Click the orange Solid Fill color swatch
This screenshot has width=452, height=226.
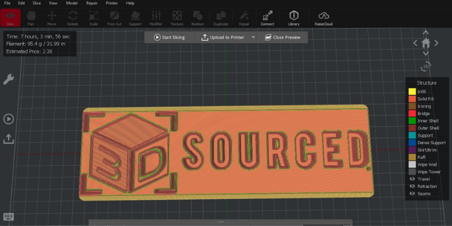coord(412,99)
